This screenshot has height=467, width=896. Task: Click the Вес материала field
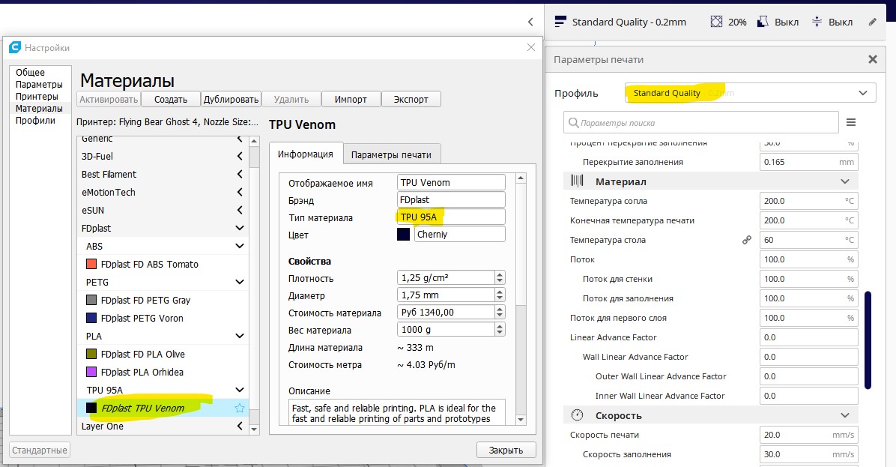[x=446, y=329]
